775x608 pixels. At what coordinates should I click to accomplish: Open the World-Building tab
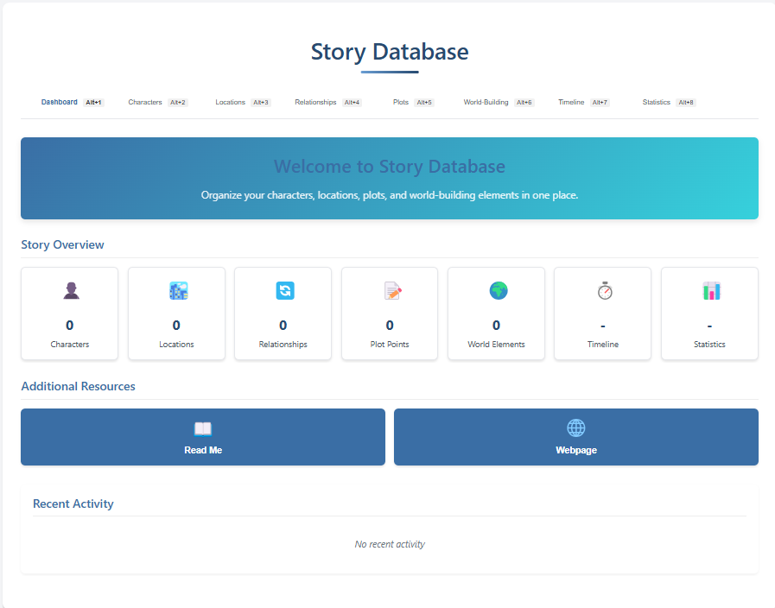[485, 101]
